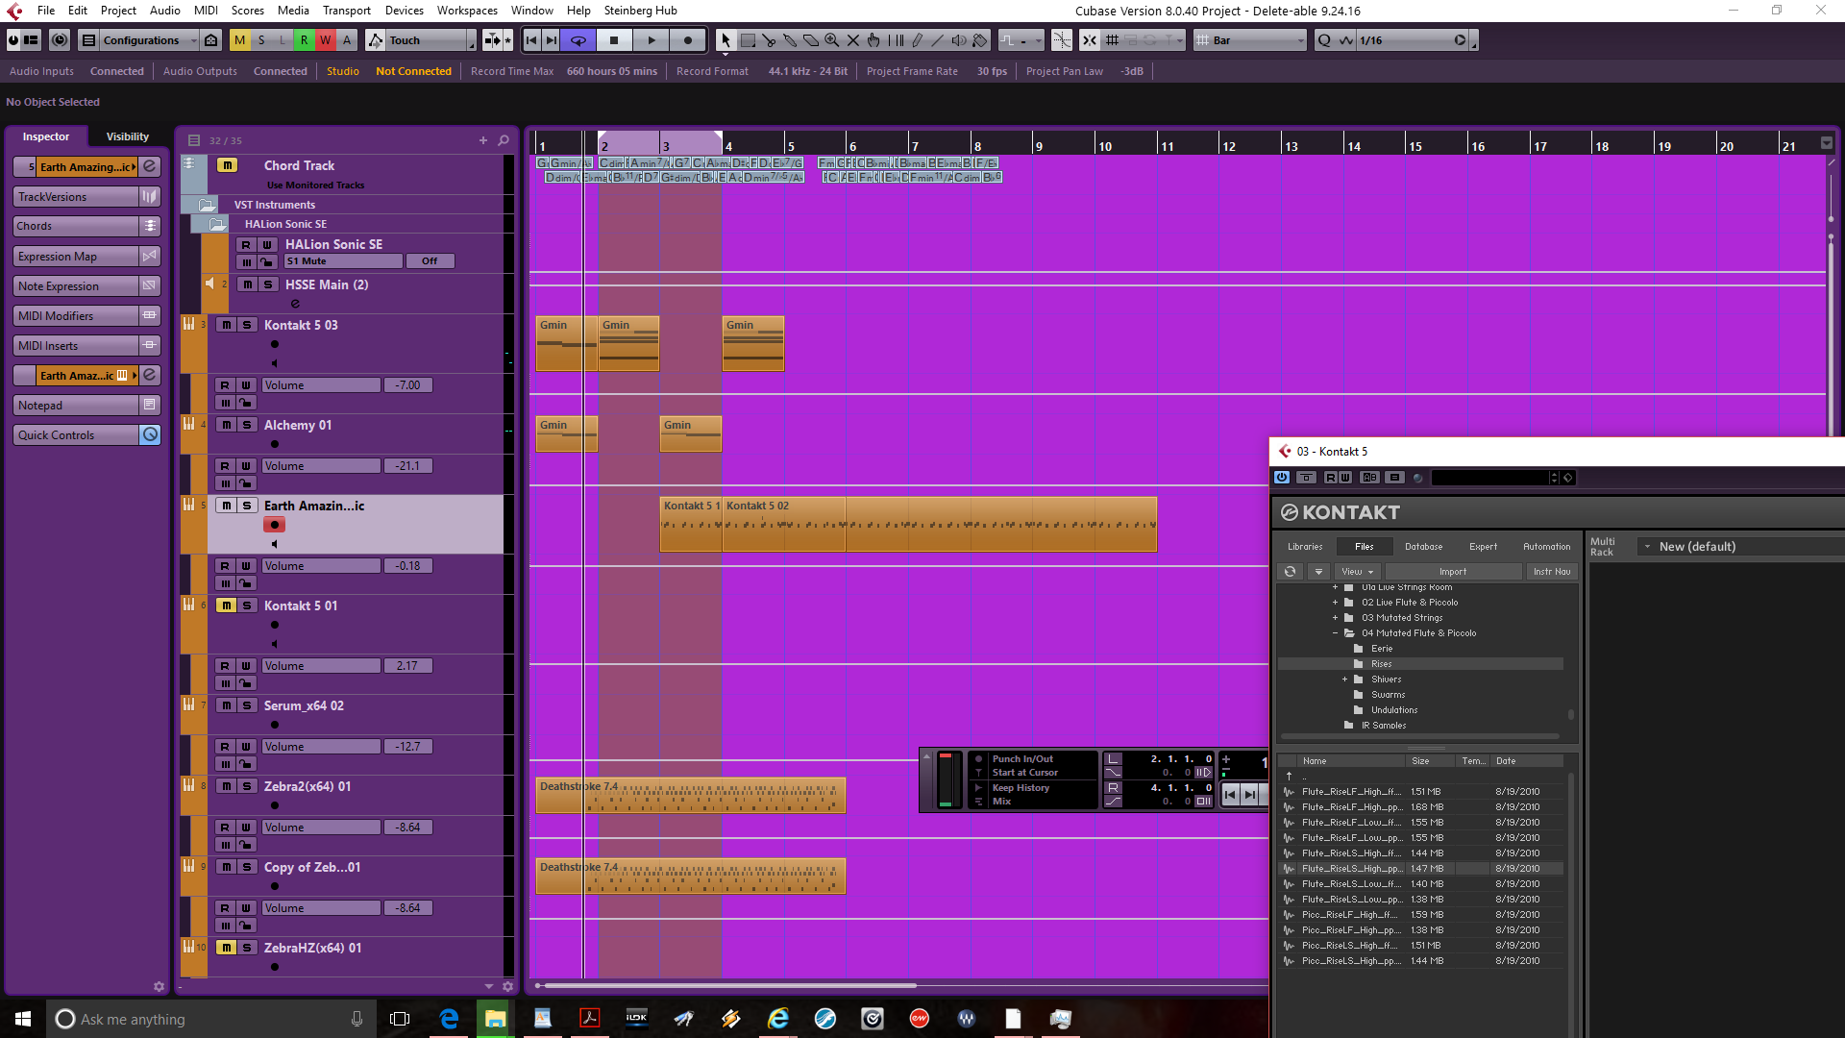This screenshot has width=1845, height=1038.
Task: Select the Glue tool
Action: pos(790,40)
